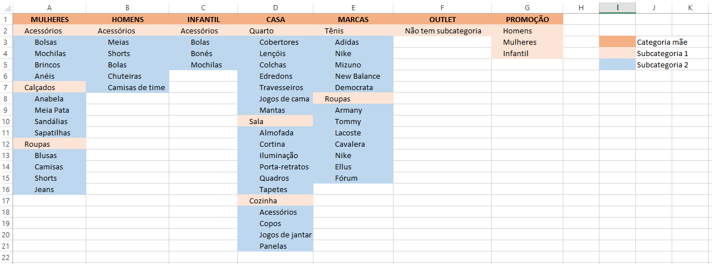Click the "Não tem subcategoria" cell
The width and height of the screenshot is (712, 264).
point(443,31)
